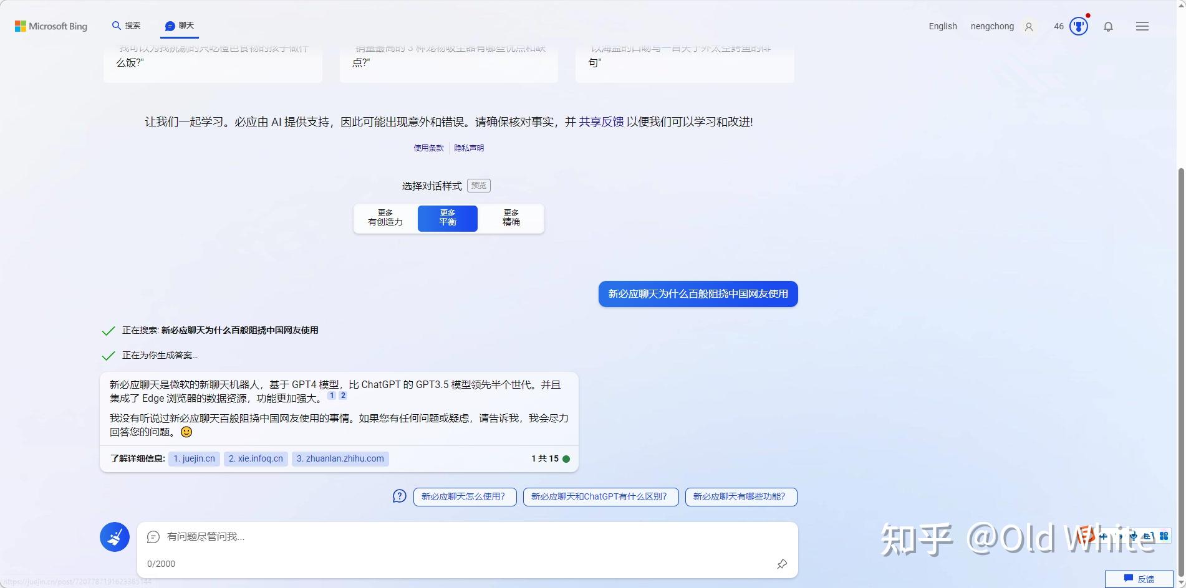
Task: Click the question mark suggestions icon
Action: coord(400,496)
